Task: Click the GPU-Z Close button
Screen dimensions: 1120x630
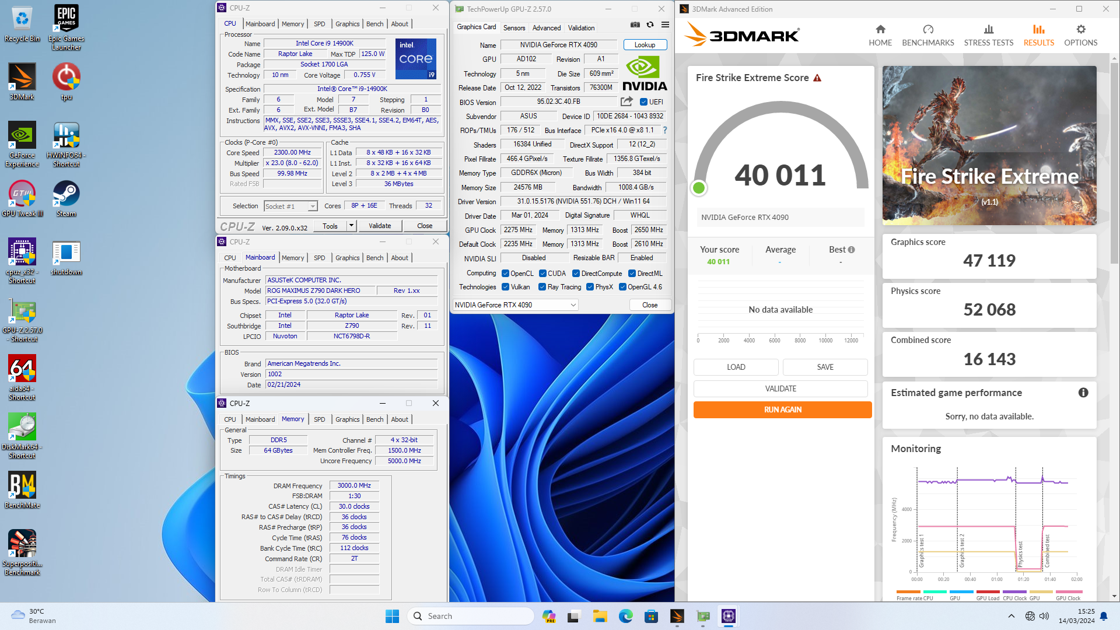Action: point(650,305)
